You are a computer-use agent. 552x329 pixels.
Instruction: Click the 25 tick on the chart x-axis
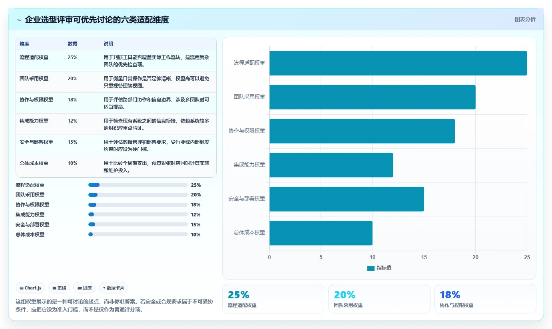pos(527,258)
